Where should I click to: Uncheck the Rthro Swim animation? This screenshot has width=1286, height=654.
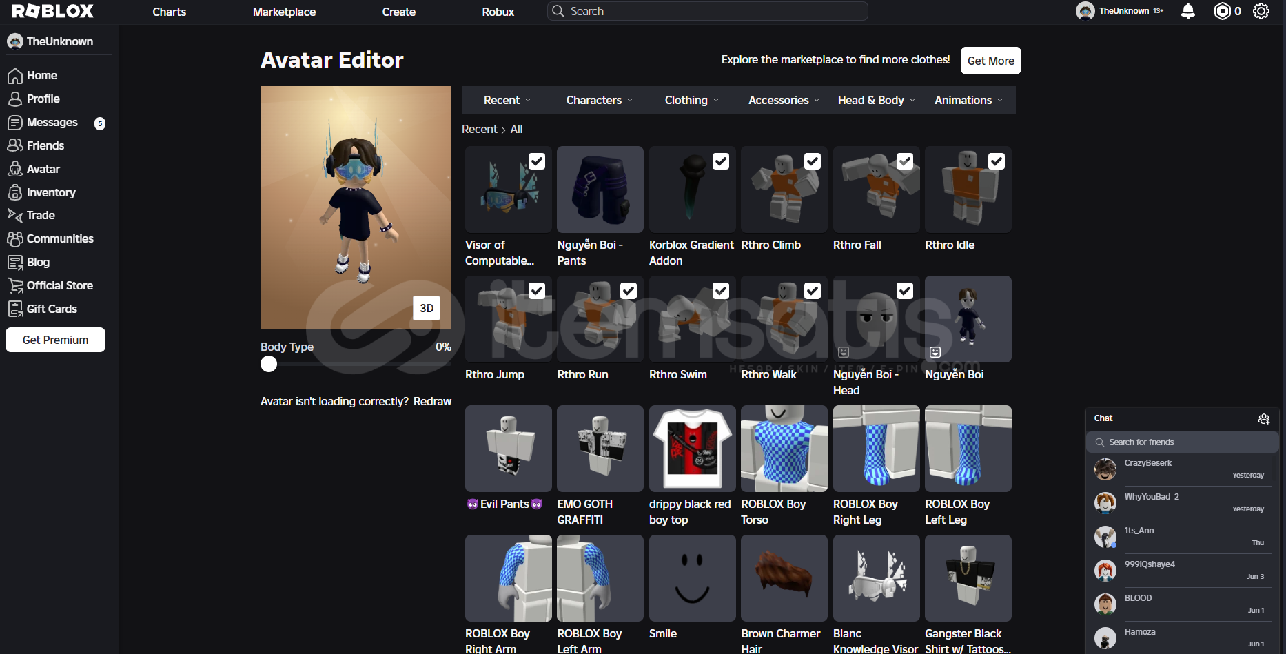pyautogui.click(x=721, y=291)
